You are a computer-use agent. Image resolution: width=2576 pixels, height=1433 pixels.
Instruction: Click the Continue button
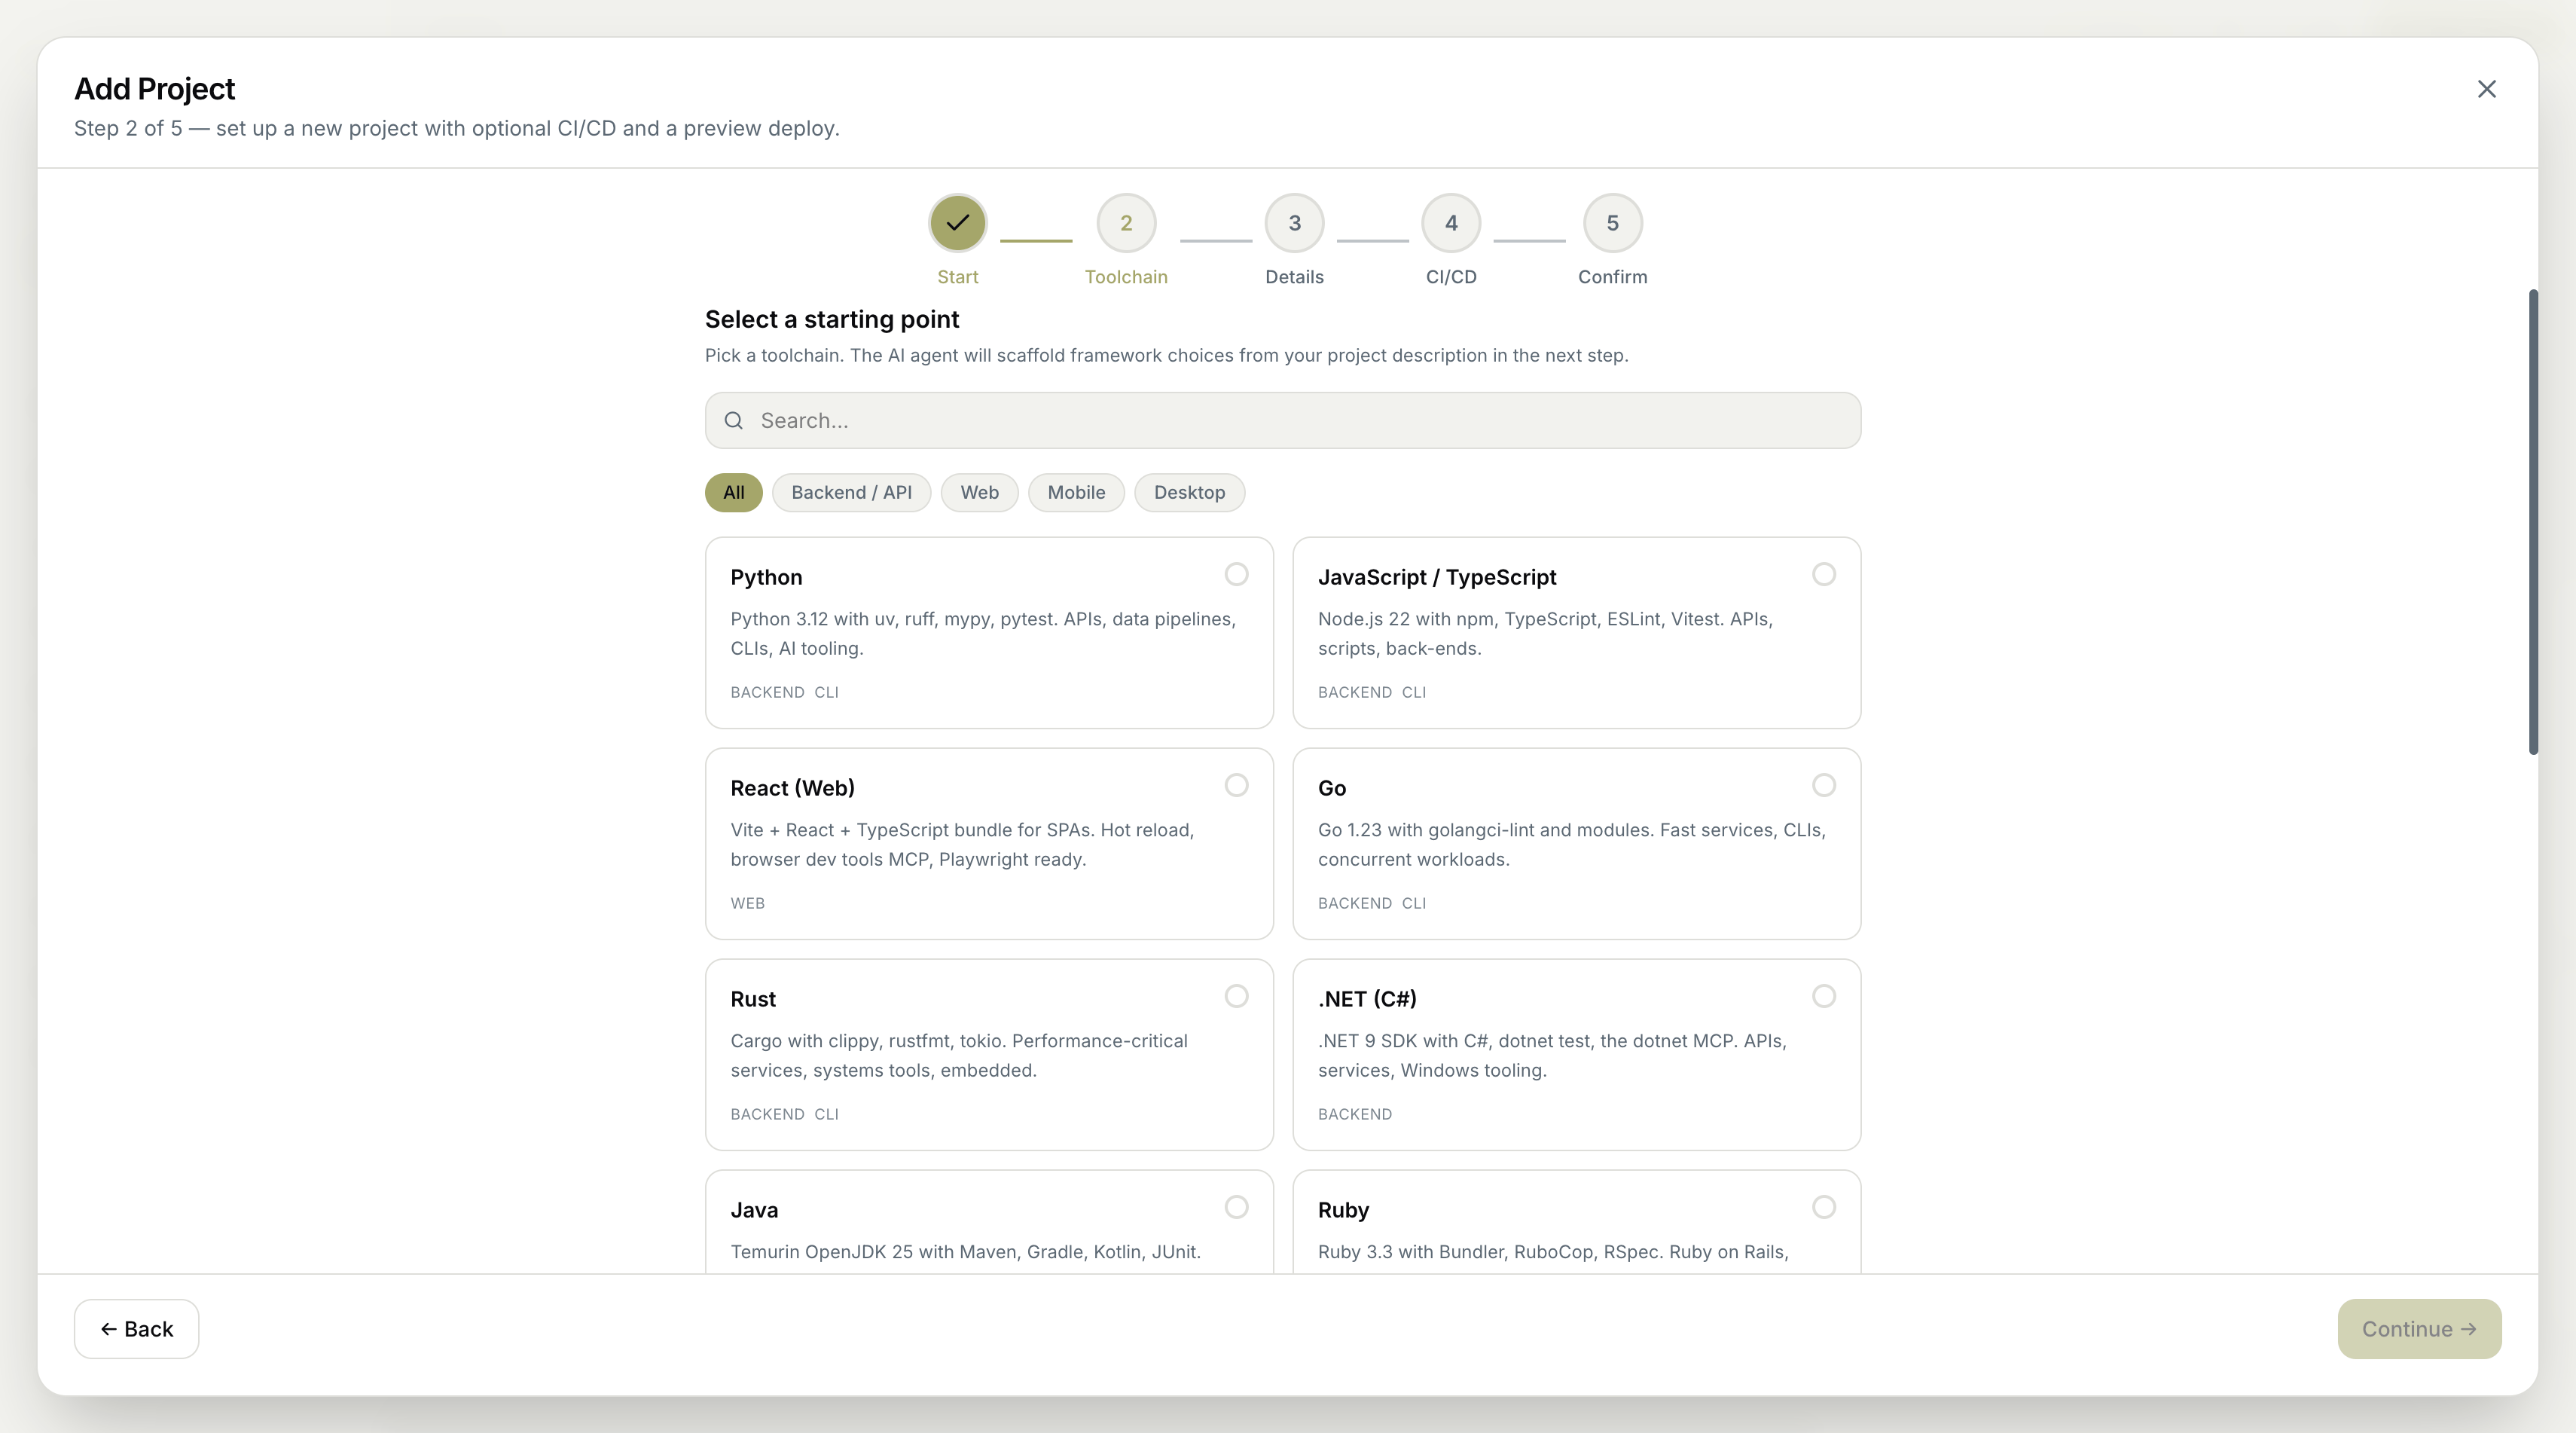[x=2419, y=1329]
